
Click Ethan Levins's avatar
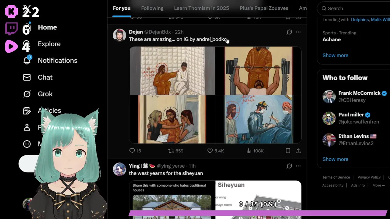(x=329, y=140)
